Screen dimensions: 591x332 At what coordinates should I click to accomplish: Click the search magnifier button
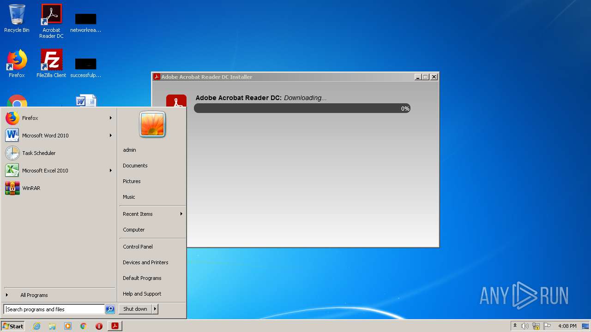[110, 309]
